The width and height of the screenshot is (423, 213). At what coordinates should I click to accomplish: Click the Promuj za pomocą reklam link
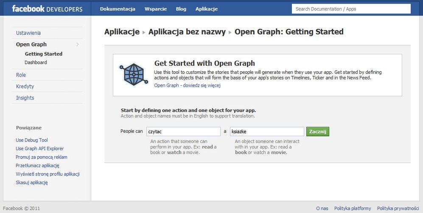pyautogui.click(x=42, y=157)
